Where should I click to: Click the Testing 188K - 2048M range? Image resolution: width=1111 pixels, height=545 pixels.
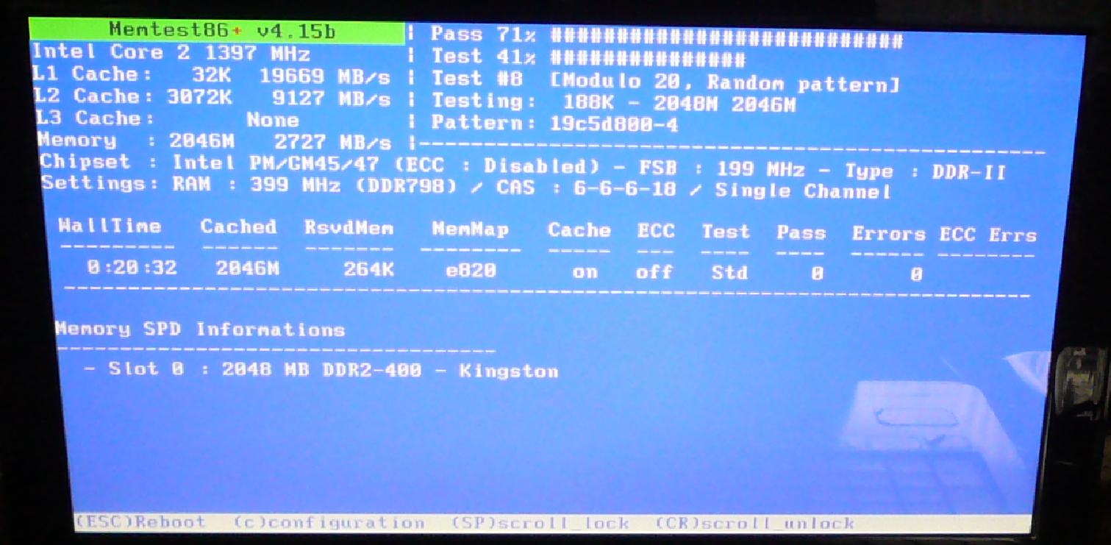613,102
